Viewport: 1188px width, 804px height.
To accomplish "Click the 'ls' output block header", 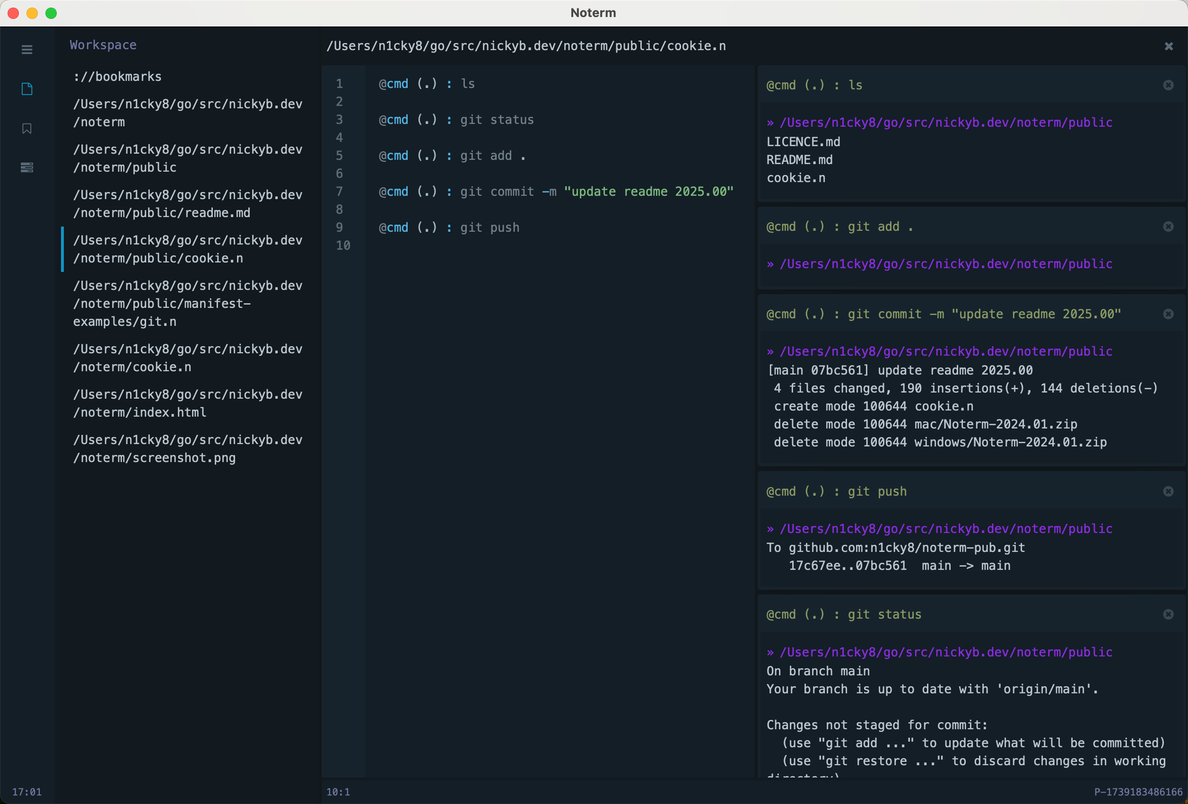I will (971, 85).
